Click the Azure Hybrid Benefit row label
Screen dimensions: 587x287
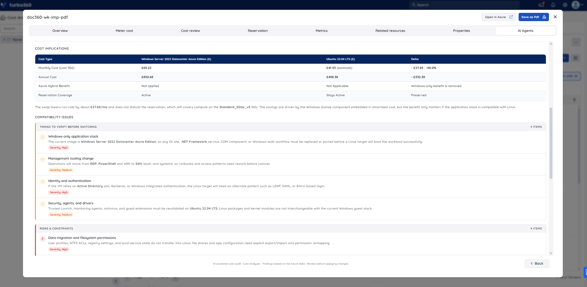coord(54,86)
